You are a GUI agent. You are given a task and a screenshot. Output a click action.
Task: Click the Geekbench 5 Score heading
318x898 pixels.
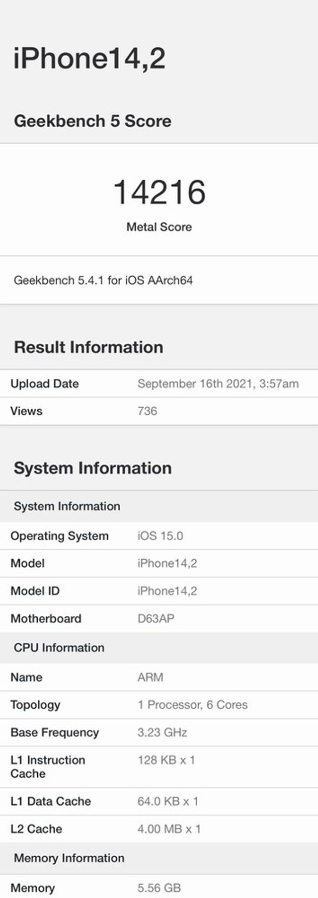pos(92,121)
